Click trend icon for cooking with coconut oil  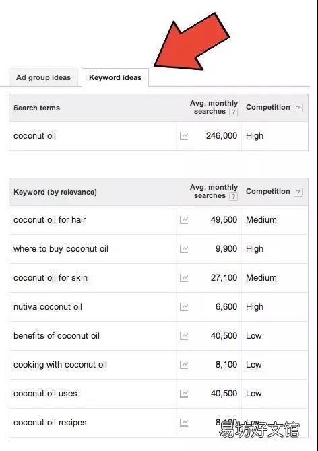184,365
